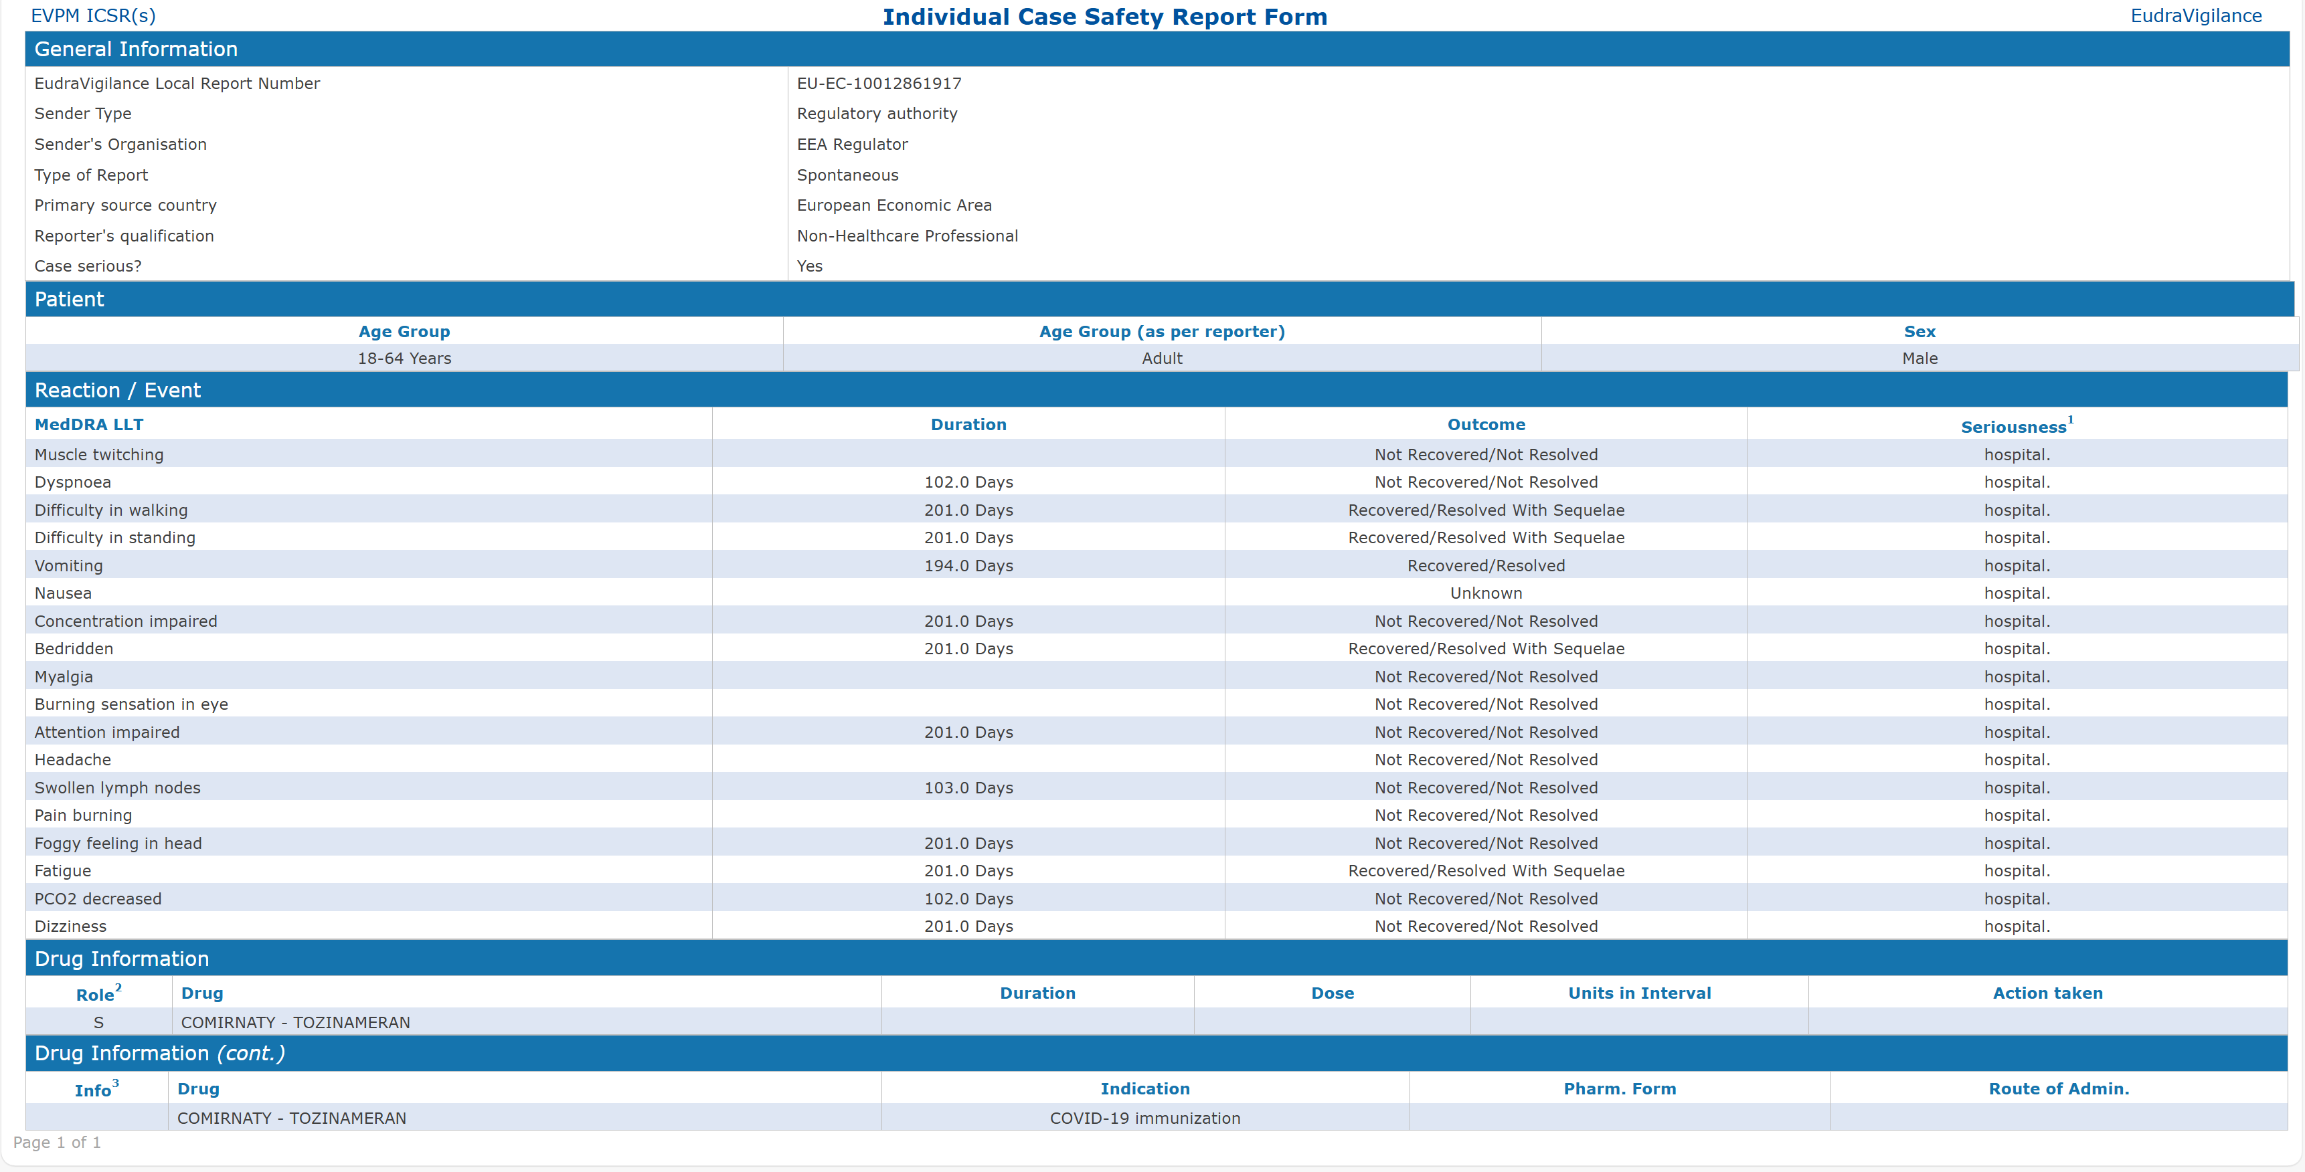Screen dimensions: 2305x1172
Task: Click the Action taken column header
Action: pyautogui.click(x=2047, y=993)
